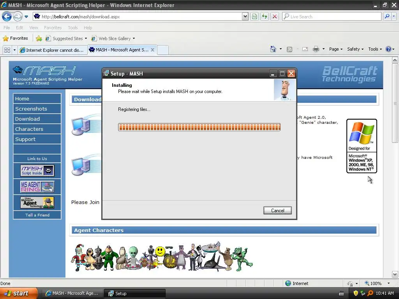This screenshot has height=299, width=399.
Task: Click the Live Search input box
Action: [332, 16]
